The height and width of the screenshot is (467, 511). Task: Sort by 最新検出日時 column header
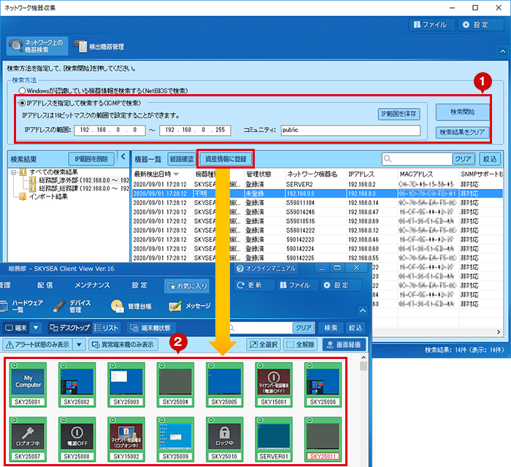162,174
